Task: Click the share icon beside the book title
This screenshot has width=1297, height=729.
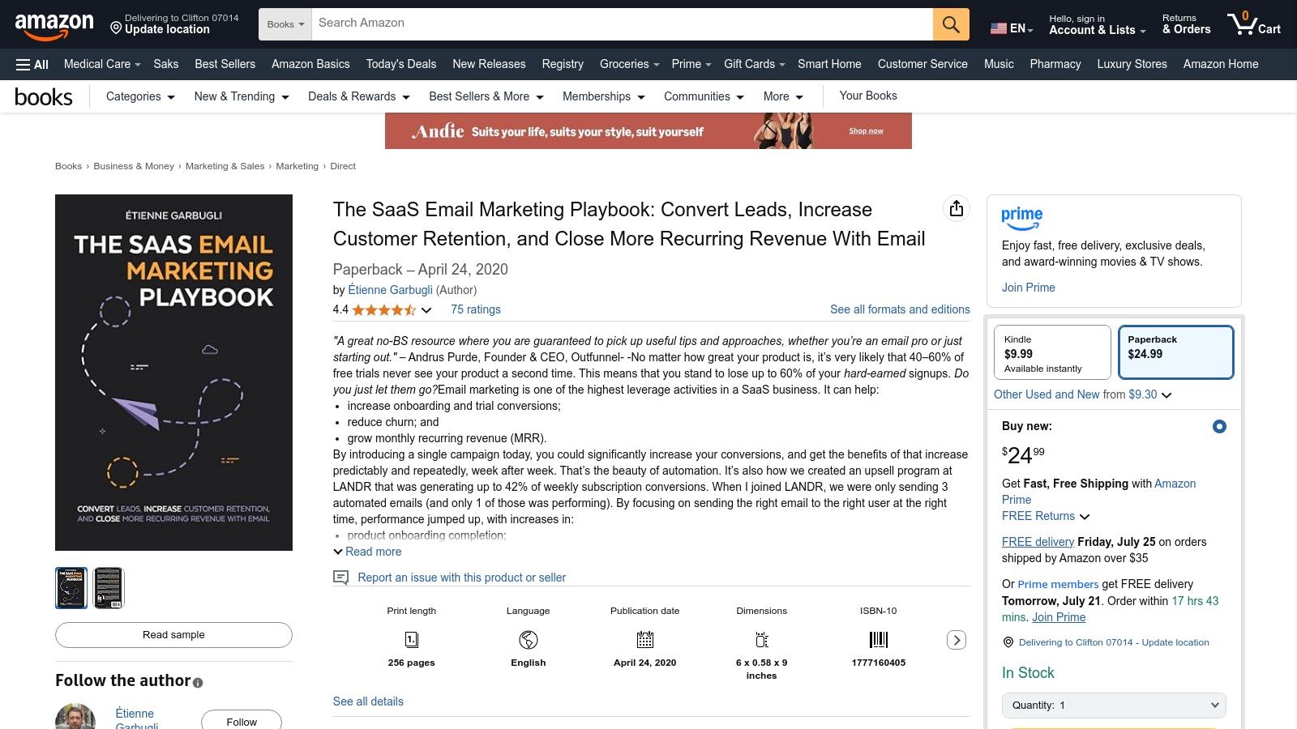Action: [957, 209]
